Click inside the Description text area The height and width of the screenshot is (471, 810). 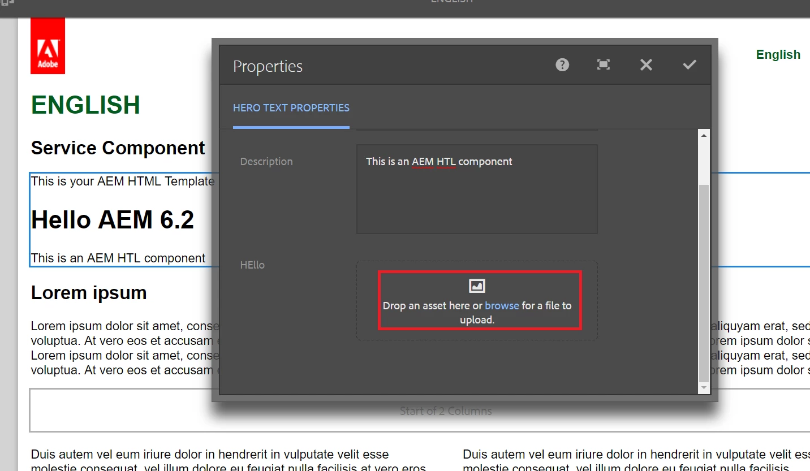(x=477, y=189)
